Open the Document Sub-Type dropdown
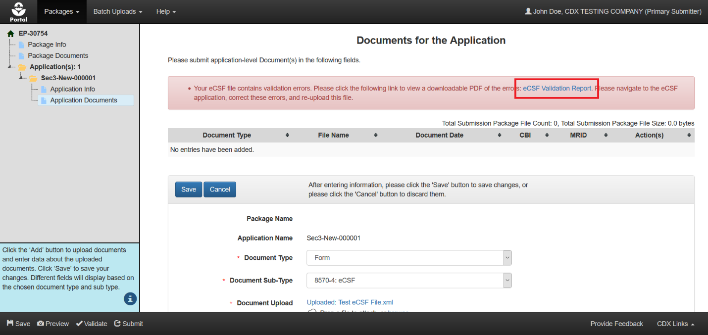This screenshot has width=708, height=335. point(408,281)
